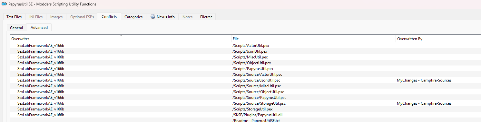Open the Nexus Info tab
481x122 pixels.
pyautogui.click(x=163, y=17)
